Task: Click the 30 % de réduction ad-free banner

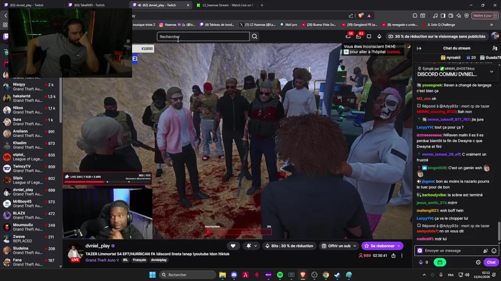Action: pyautogui.click(x=436, y=36)
